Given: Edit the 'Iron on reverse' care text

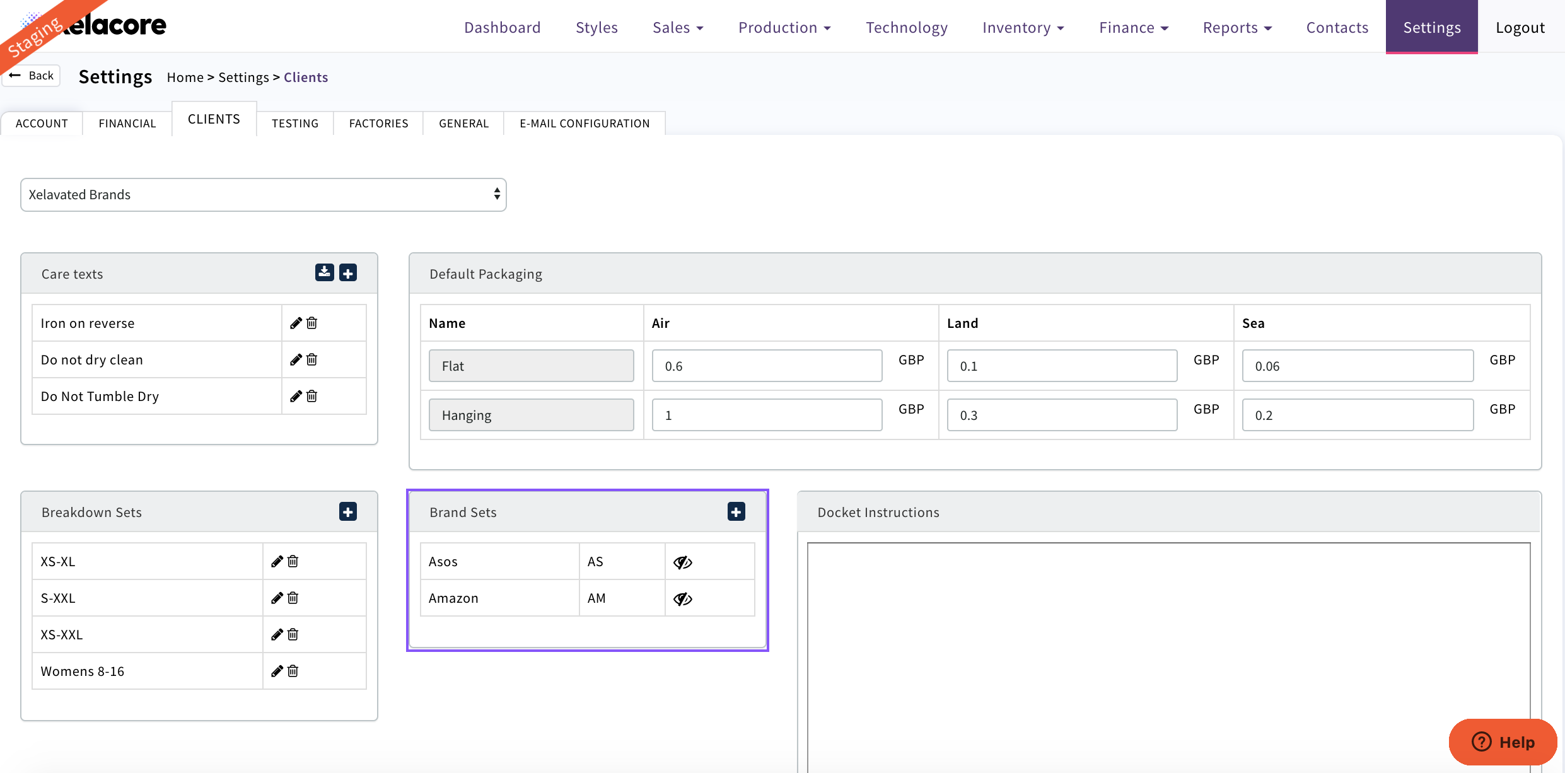Looking at the screenshot, I should pos(296,323).
